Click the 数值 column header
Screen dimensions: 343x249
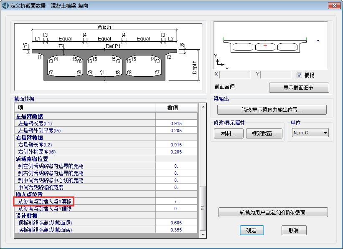[173, 108]
